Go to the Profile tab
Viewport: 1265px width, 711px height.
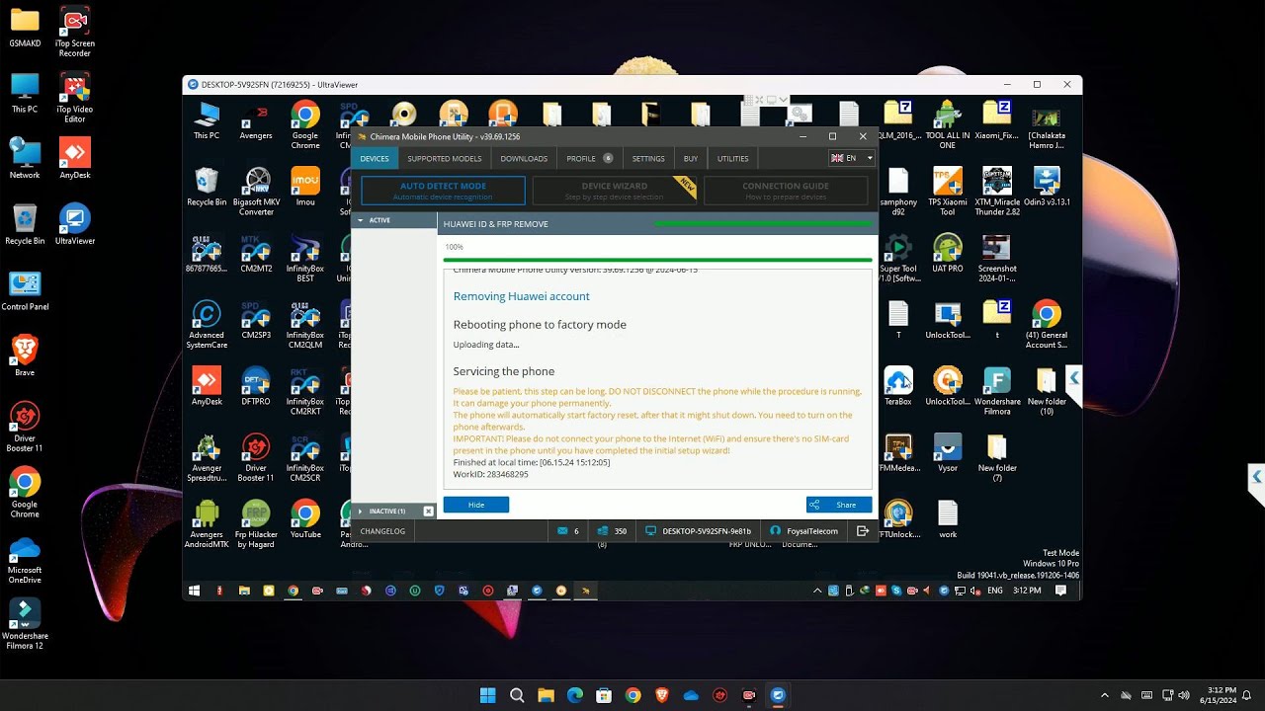point(589,158)
